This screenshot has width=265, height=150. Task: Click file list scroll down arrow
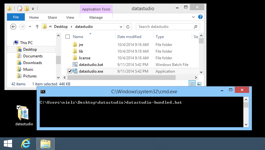[x=201, y=72]
